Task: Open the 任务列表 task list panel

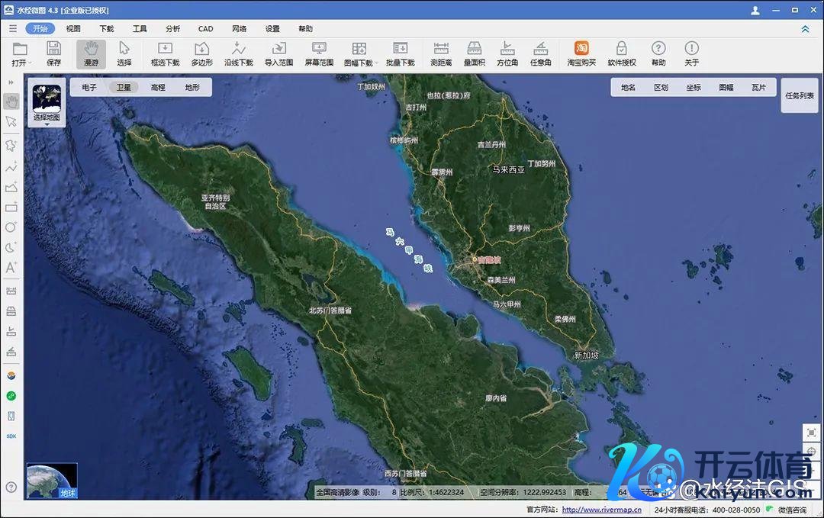Action: tap(800, 96)
